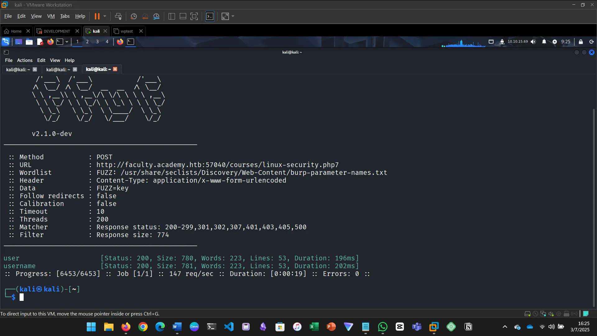
Task: Take a snapshot of the virtual machine
Action: click(x=133, y=16)
